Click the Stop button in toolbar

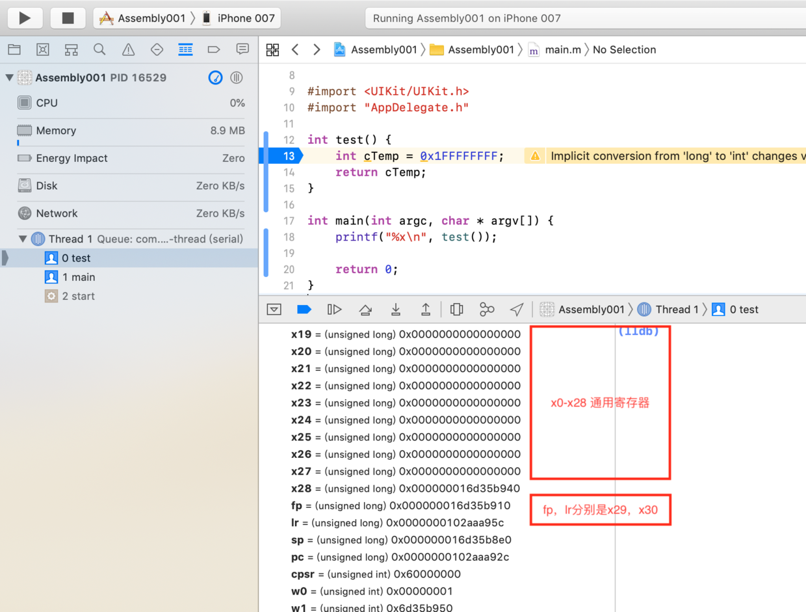click(68, 18)
